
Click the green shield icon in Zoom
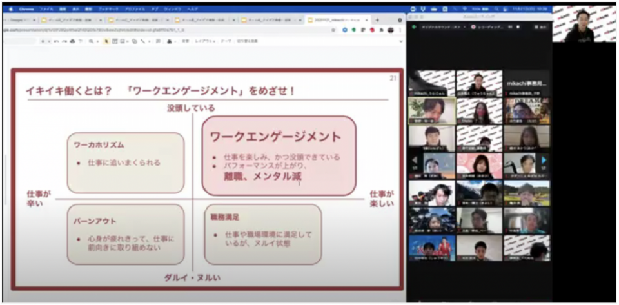tap(414, 27)
